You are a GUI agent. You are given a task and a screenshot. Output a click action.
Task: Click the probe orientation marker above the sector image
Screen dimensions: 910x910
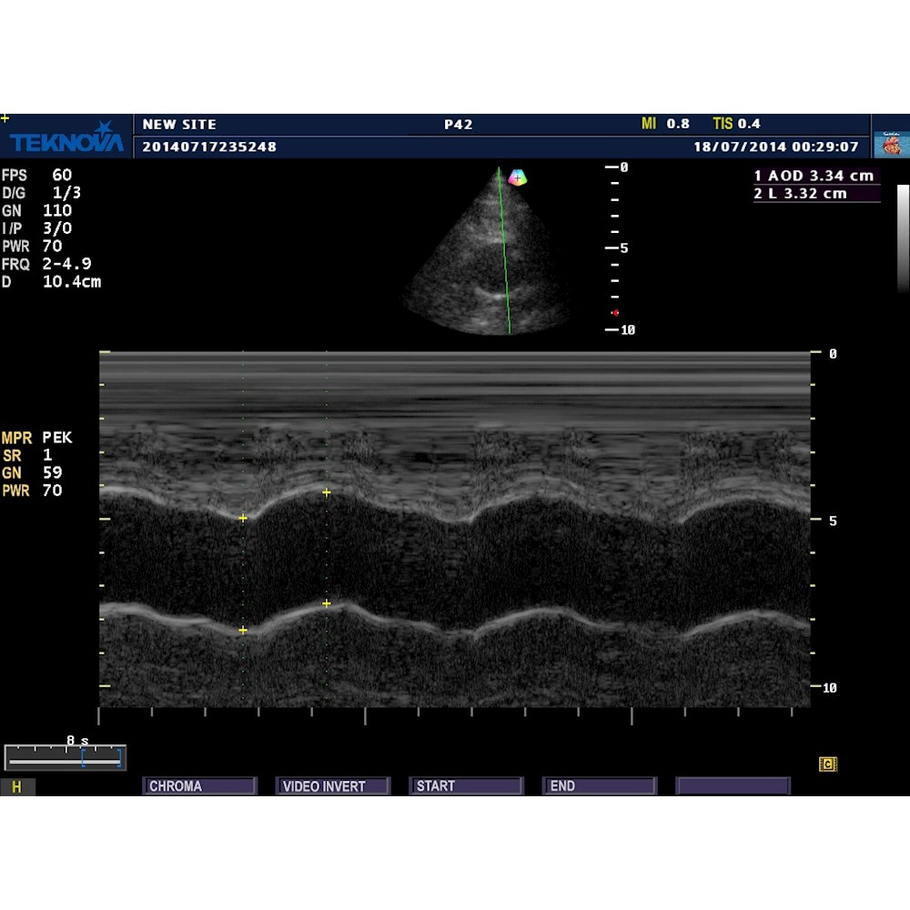pyautogui.click(x=519, y=178)
